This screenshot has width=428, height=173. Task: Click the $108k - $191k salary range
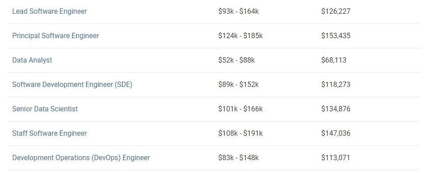240,133
